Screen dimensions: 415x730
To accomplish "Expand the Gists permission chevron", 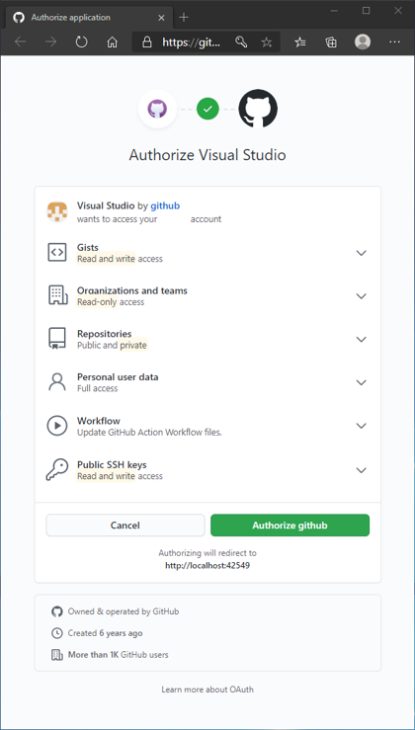I will tap(361, 253).
